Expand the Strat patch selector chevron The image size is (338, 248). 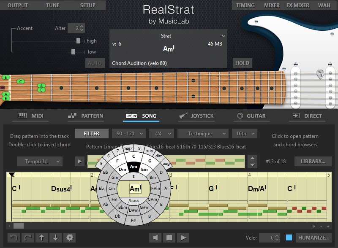point(223,36)
